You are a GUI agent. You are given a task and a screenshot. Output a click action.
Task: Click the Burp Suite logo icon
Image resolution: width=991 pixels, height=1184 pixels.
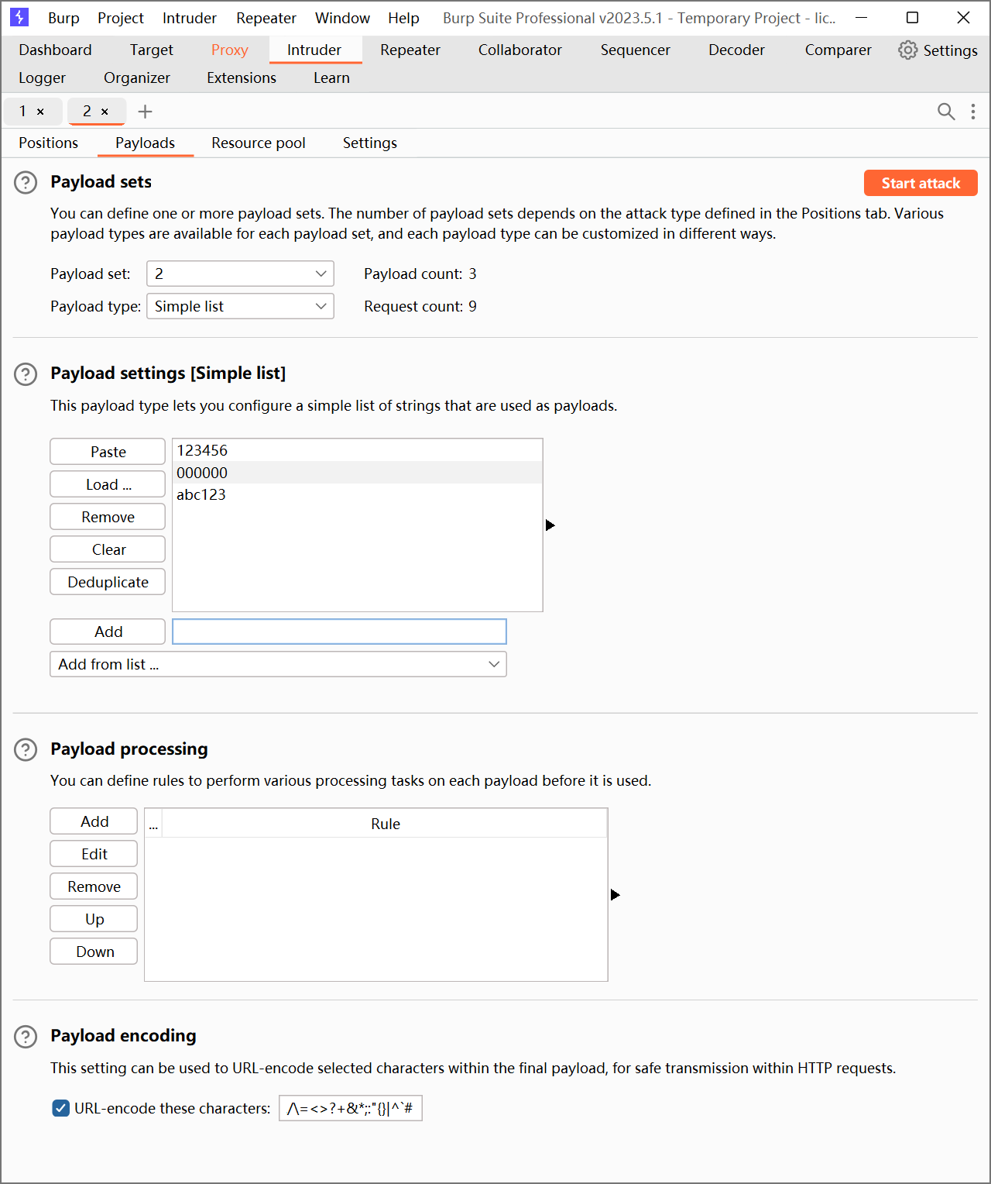click(x=19, y=17)
